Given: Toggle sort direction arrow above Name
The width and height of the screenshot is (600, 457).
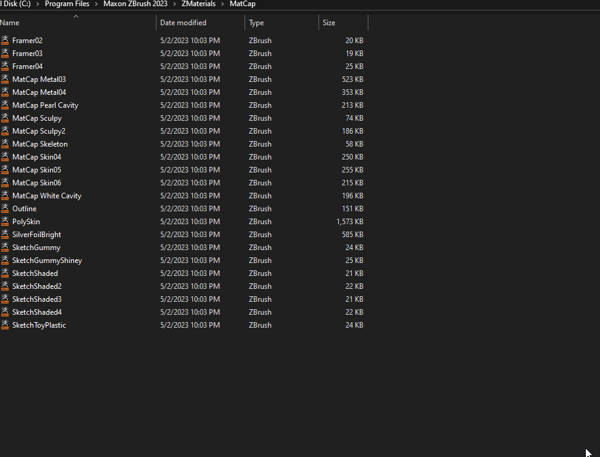Looking at the screenshot, I should point(76,17).
